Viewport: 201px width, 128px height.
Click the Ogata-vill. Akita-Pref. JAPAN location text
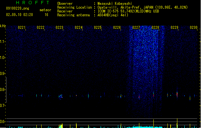tap(143, 7)
